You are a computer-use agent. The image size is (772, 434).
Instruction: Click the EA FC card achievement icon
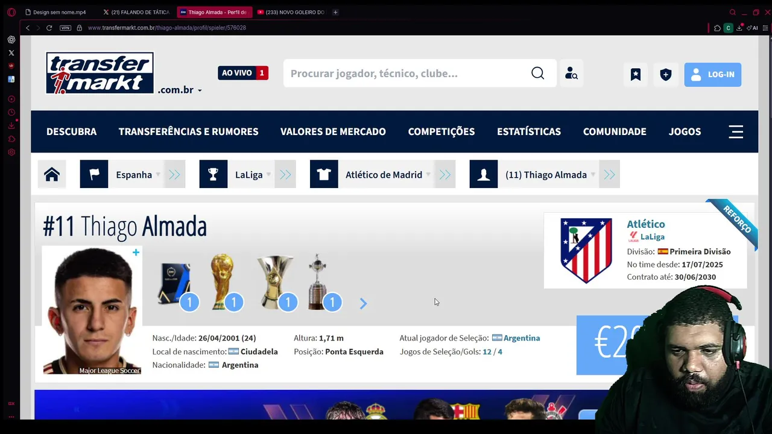click(174, 283)
